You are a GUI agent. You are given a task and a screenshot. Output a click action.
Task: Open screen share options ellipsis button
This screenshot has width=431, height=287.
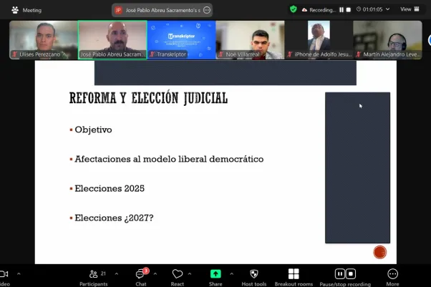point(207,10)
